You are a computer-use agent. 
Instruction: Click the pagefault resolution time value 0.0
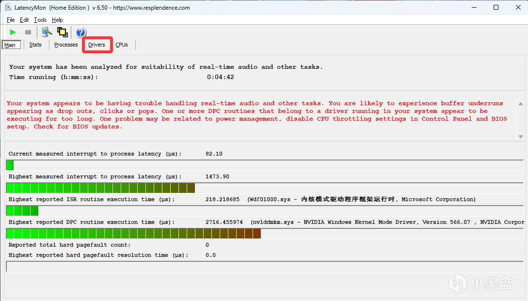[211, 255]
